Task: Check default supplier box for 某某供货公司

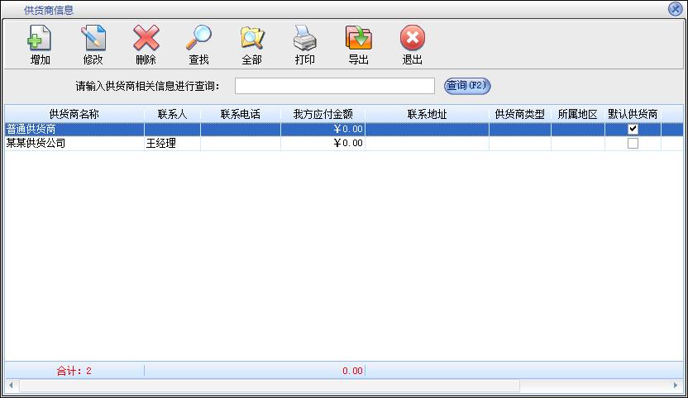Action: [x=633, y=143]
